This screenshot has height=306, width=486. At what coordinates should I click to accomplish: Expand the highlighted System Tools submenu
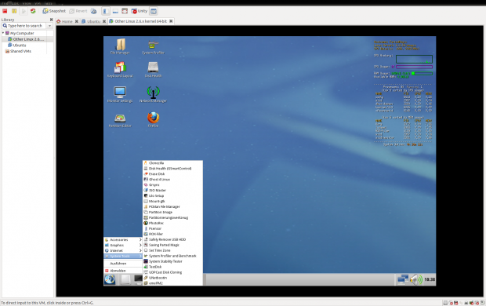pyautogui.click(x=123, y=257)
